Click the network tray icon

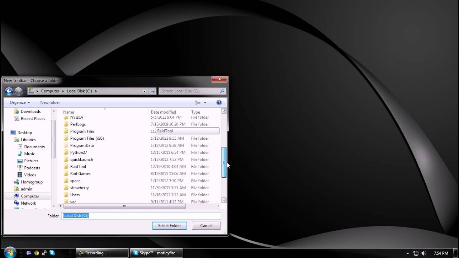click(x=416, y=253)
